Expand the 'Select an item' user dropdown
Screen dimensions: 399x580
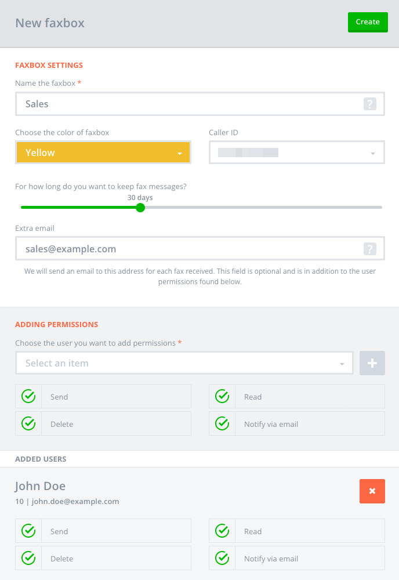(x=184, y=363)
